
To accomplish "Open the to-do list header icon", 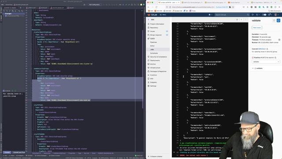I will click(264, 15).
